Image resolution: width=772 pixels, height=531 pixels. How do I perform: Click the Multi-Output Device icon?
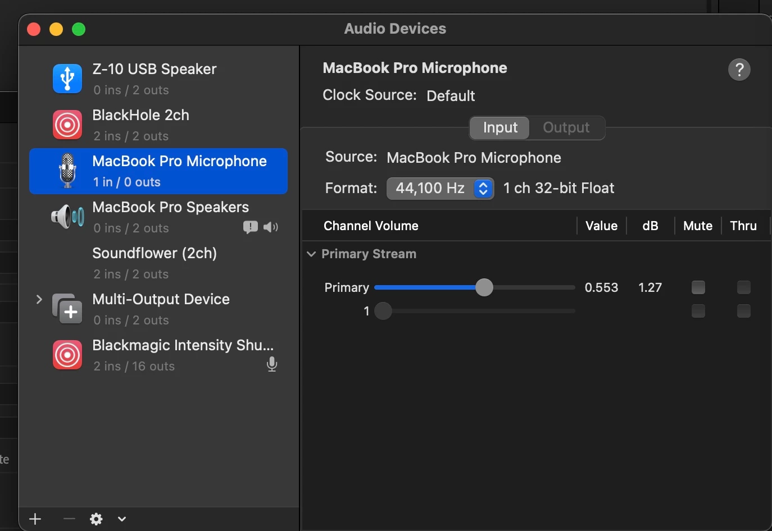coord(67,309)
